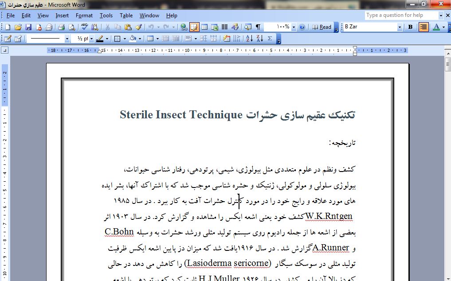
Task: Click the AutoSum sigma icon
Action: (x=270, y=39)
